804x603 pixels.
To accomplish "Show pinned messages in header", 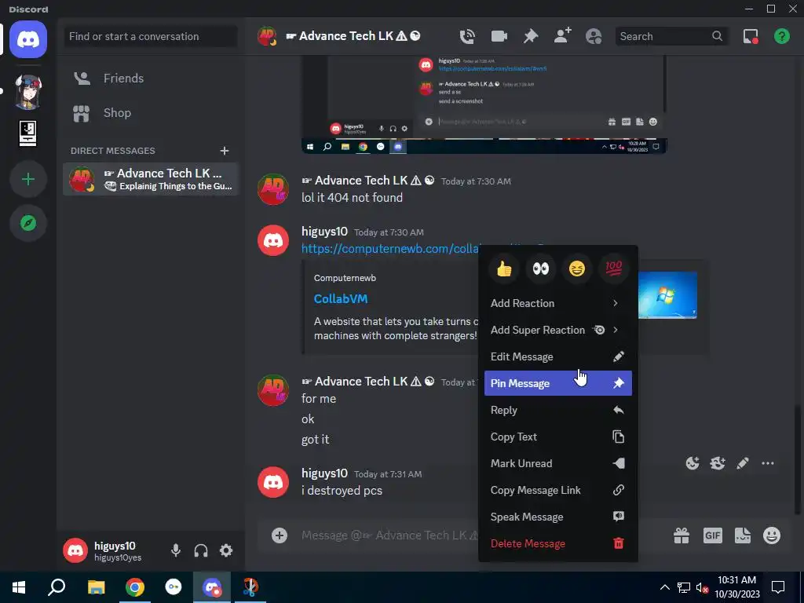I will pos(531,36).
